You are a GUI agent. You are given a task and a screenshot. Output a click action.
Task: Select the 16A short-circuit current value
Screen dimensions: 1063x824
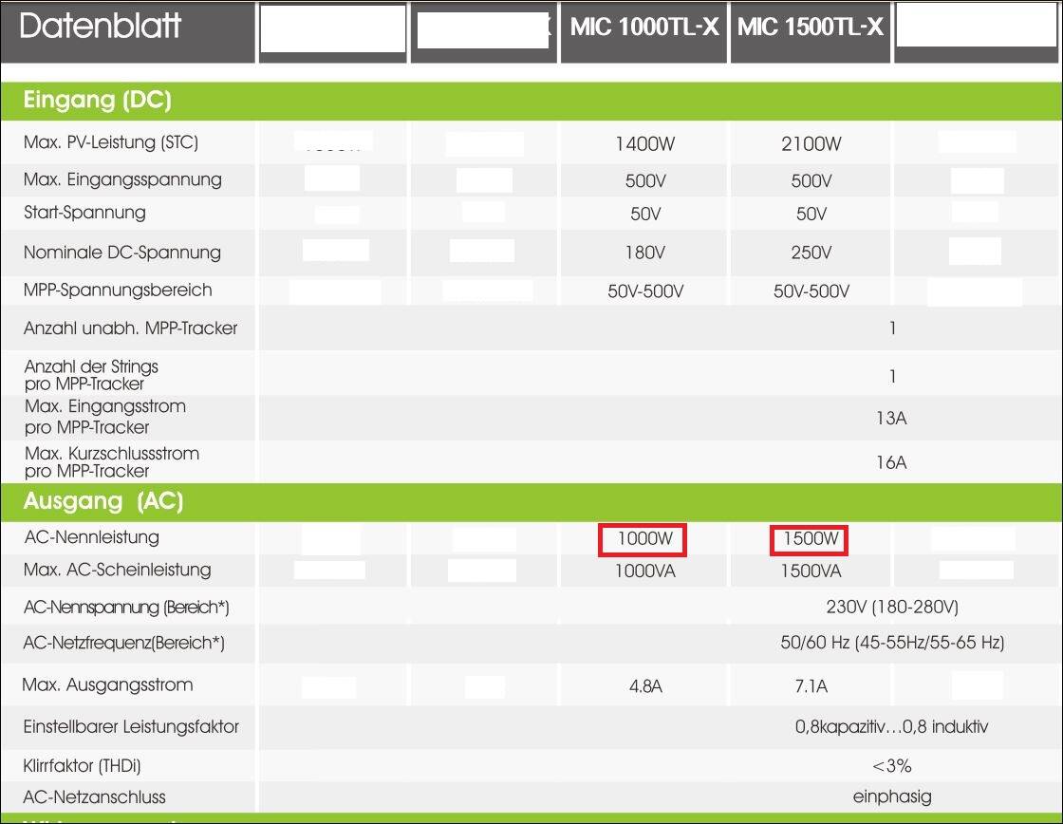(891, 462)
